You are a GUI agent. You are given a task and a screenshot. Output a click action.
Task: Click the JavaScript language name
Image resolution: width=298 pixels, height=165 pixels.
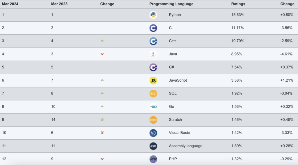178,80
